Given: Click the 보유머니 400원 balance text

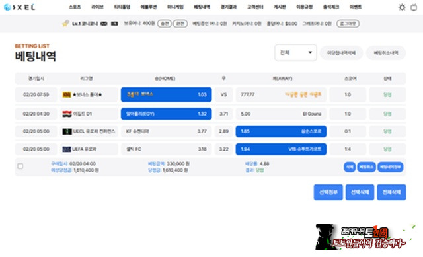Looking at the screenshot, I should pos(139,24).
